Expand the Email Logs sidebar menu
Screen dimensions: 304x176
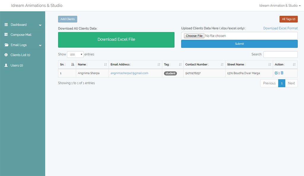(x=40, y=45)
